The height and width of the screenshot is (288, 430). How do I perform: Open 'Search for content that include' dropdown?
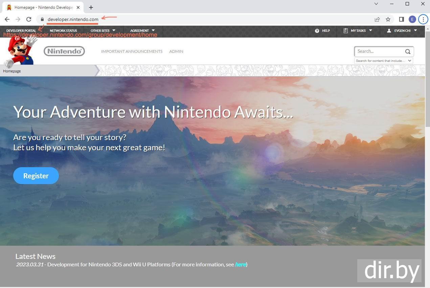click(x=384, y=61)
